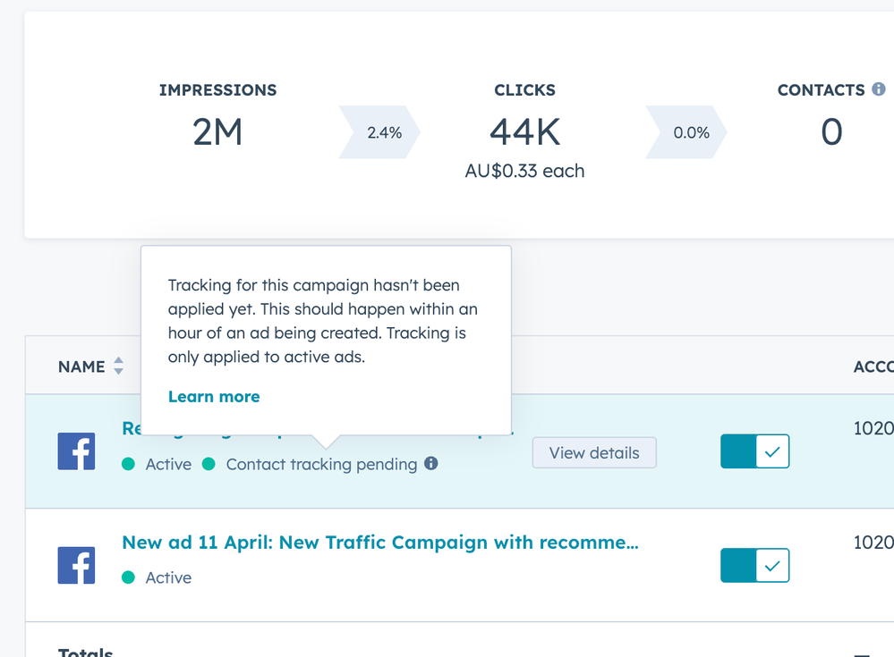Open the New ad 11 April campaign link

[x=379, y=543]
